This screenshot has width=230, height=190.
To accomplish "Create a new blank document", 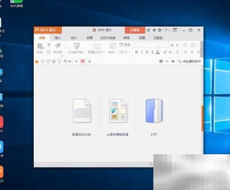I will coord(82,117).
